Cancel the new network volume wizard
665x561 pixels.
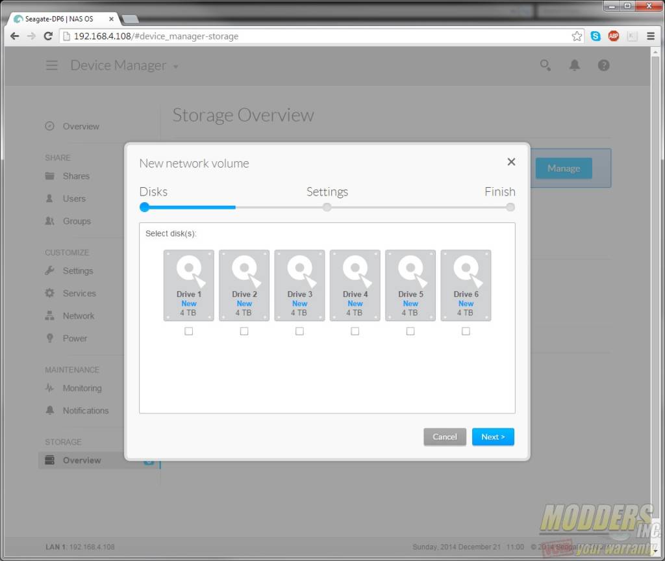click(445, 437)
